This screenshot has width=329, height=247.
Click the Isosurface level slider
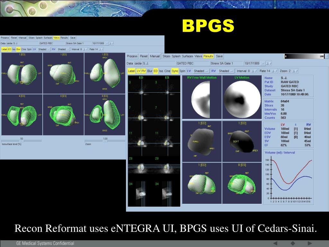22,141
